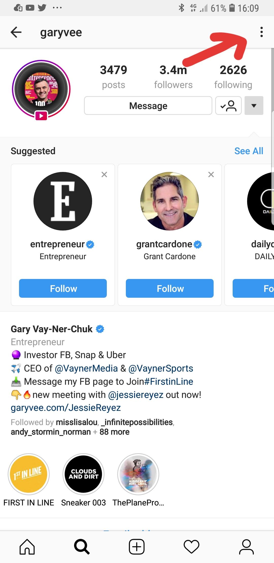Open the Search tab magnifier icon
The image size is (274, 563).
82,547
